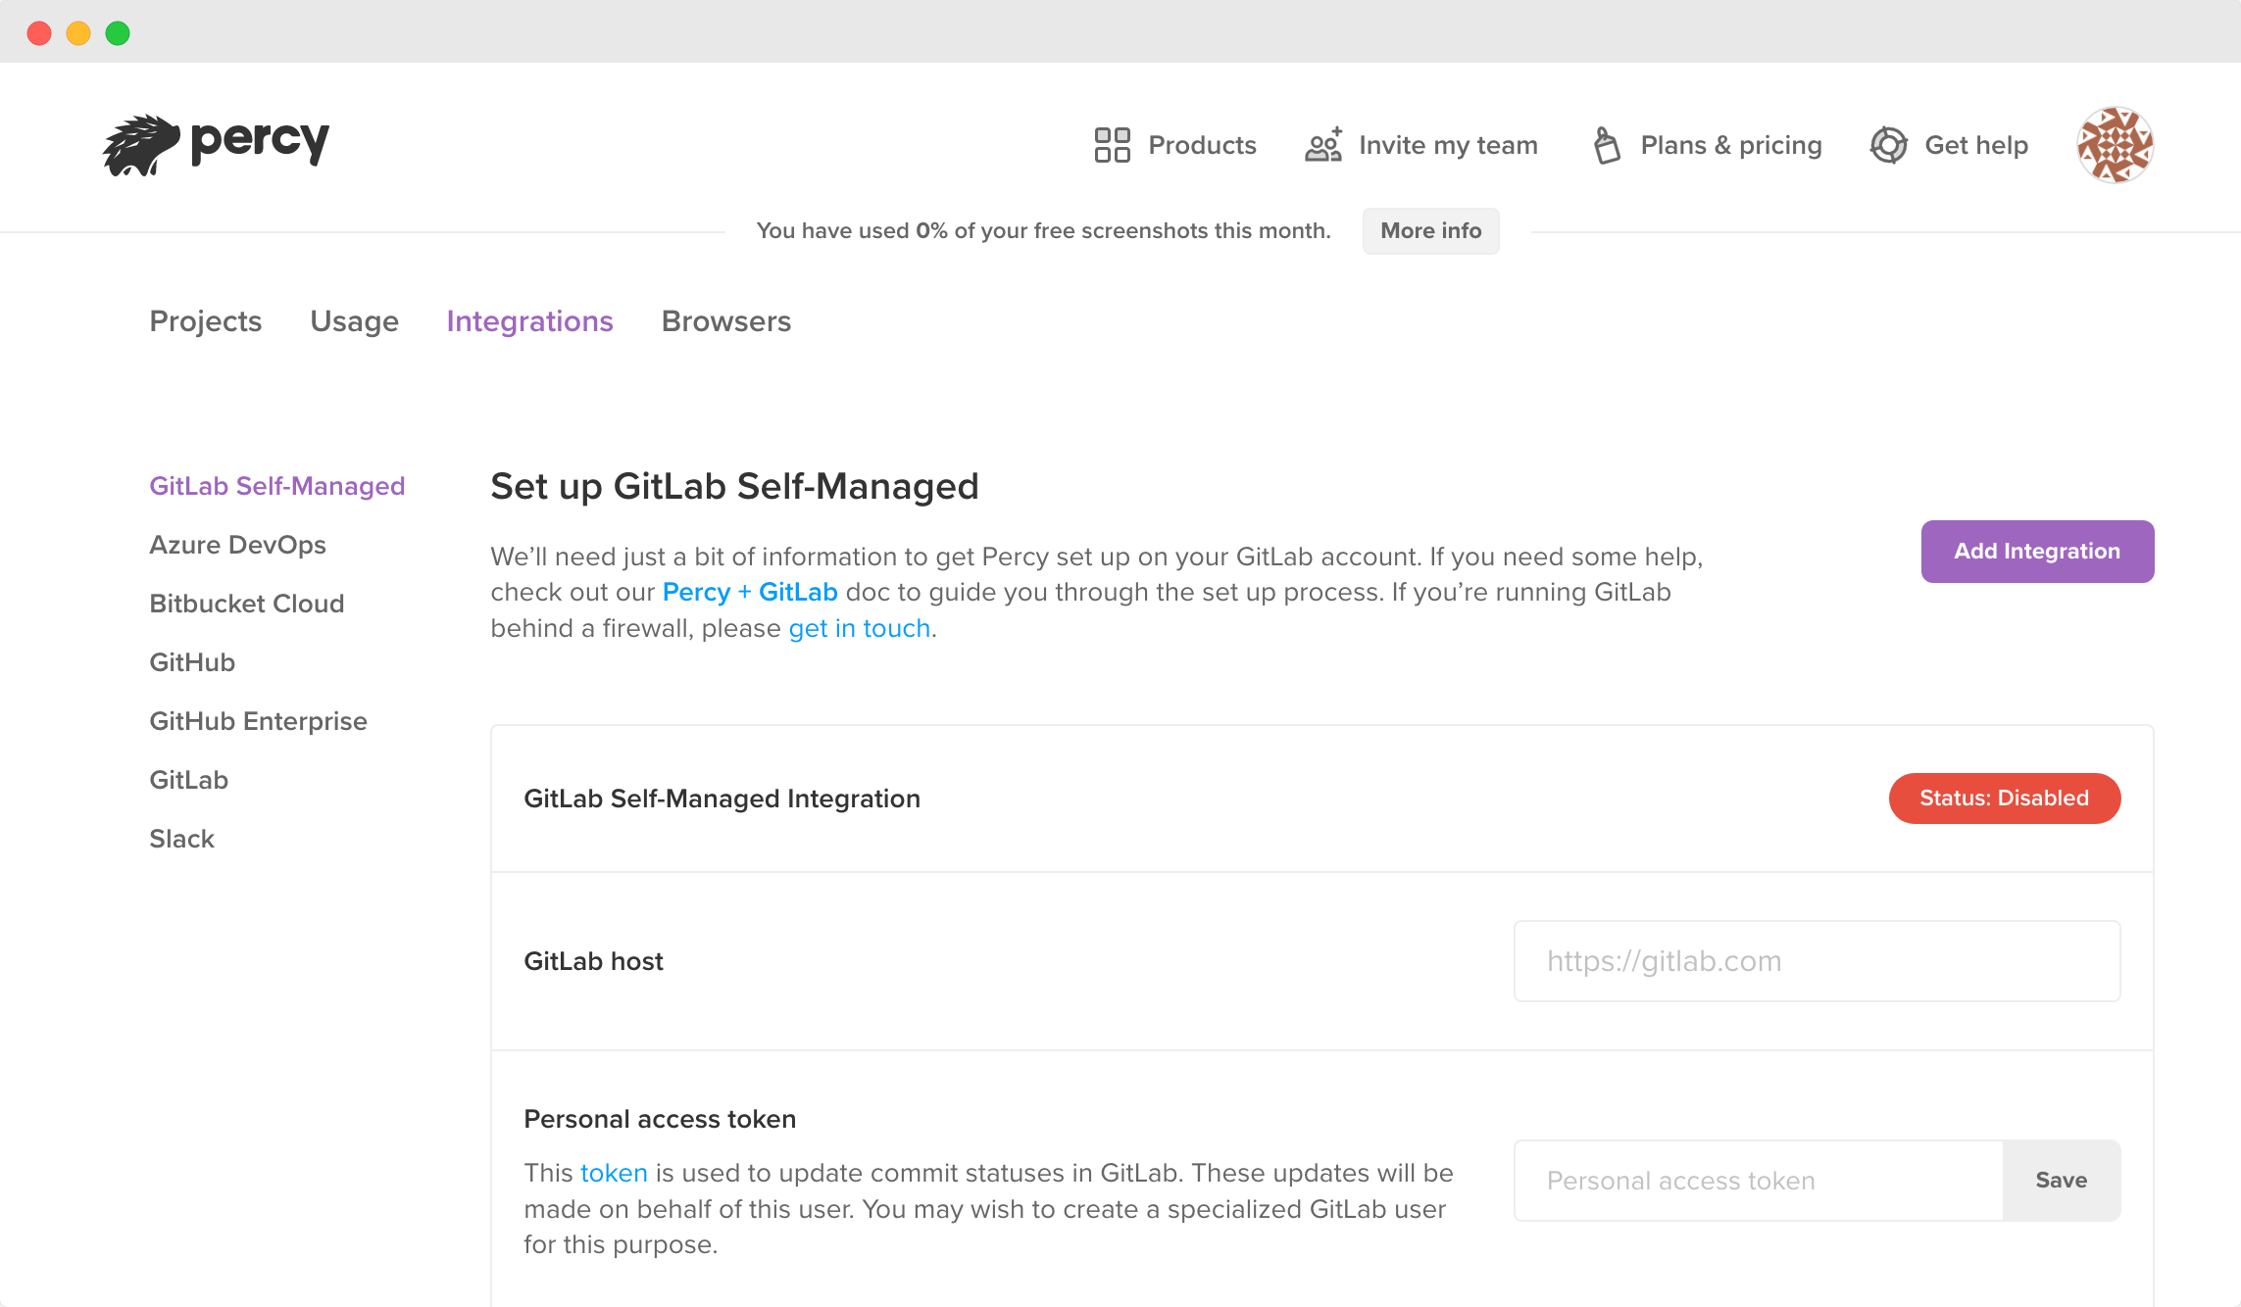The image size is (2241, 1307).
Task: Switch to the Projects tab
Action: (205, 321)
